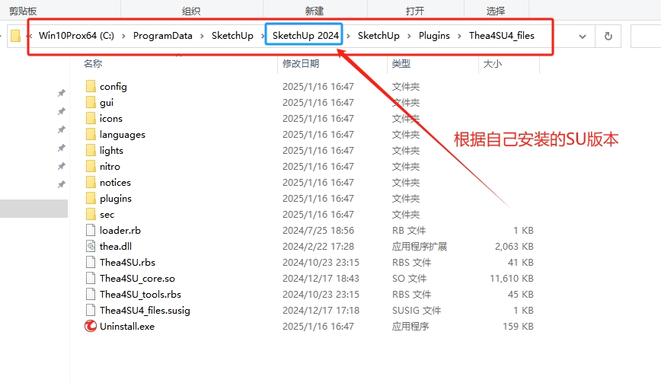The width and height of the screenshot is (661, 383).
Task: Expand chevron before Plugins breadcrumb
Action: (x=409, y=37)
